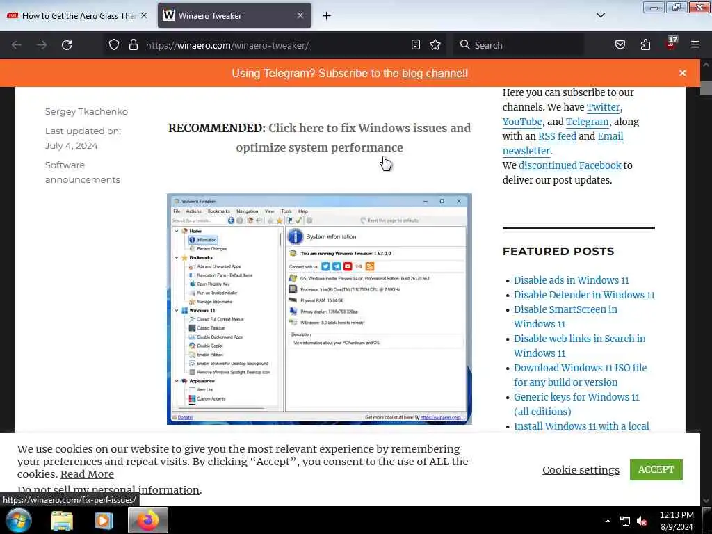This screenshot has width=712, height=534.
Task: Click the padlock site information icon
Action: pos(133,45)
